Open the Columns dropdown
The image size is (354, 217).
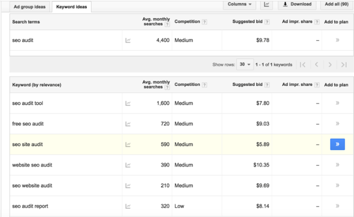pos(240,4)
